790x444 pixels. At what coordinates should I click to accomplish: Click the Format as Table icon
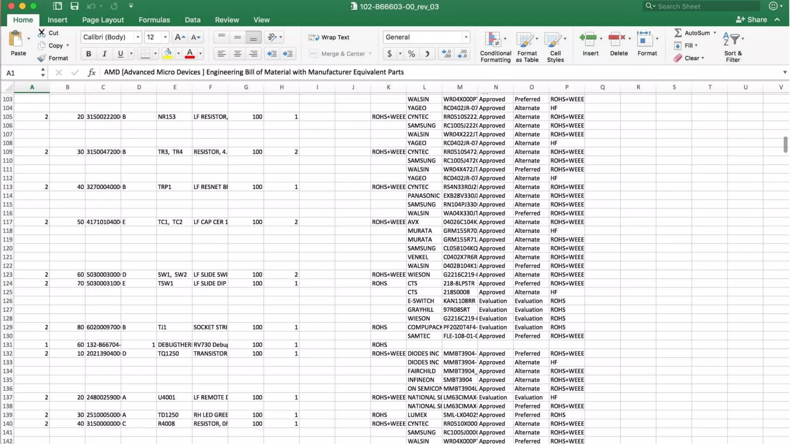[525, 39]
